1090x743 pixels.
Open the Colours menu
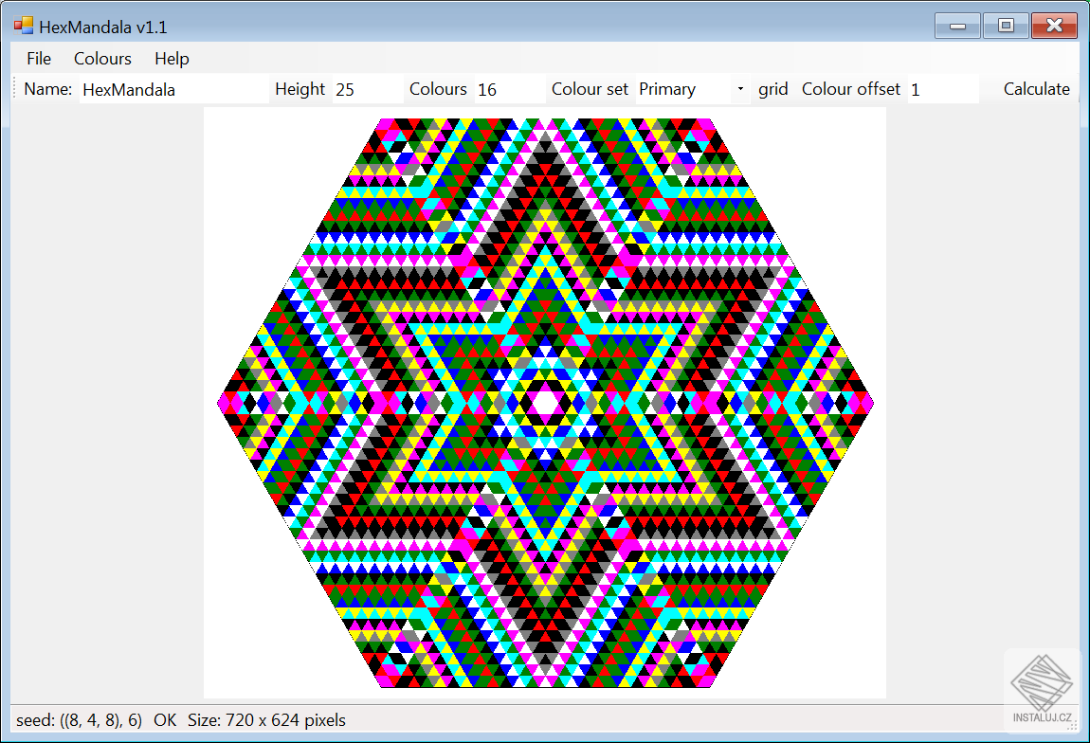[x=102, y=59]
